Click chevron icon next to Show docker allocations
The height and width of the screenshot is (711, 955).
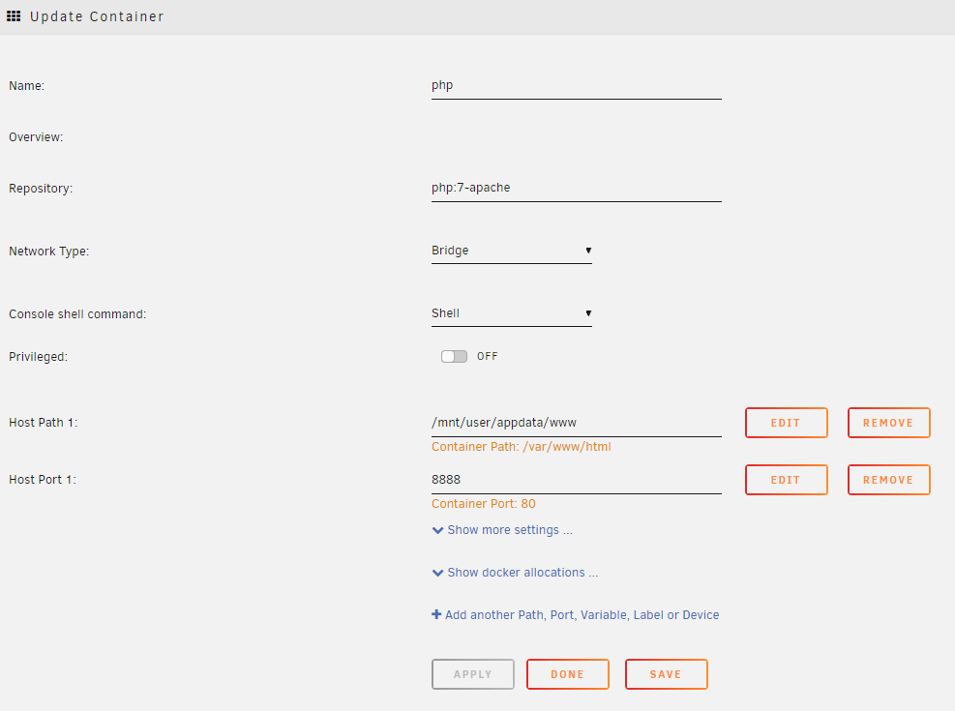pos(437,573)
